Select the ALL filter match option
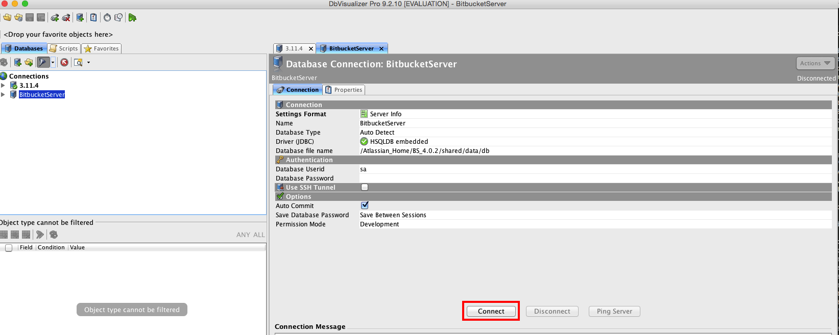 click(259, 235)
